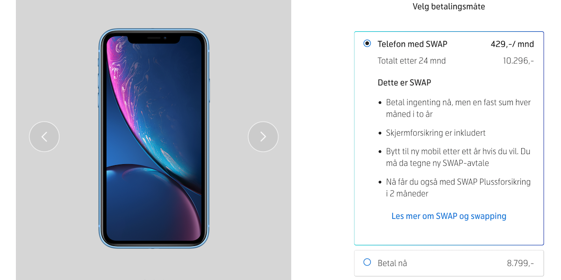561x280 pixels.
Task: Click the Skjermforsikring er inkludert bullet
Action: (436, 133)
